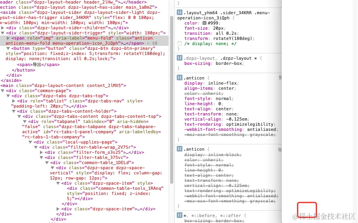Click the transition: all 0.2s declaration
Screen dimensions: 358x223
pyautogui.click(x=212, y=33)
